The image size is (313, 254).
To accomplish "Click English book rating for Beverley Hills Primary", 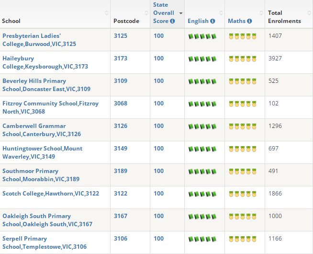I will [x=202, y=81].
